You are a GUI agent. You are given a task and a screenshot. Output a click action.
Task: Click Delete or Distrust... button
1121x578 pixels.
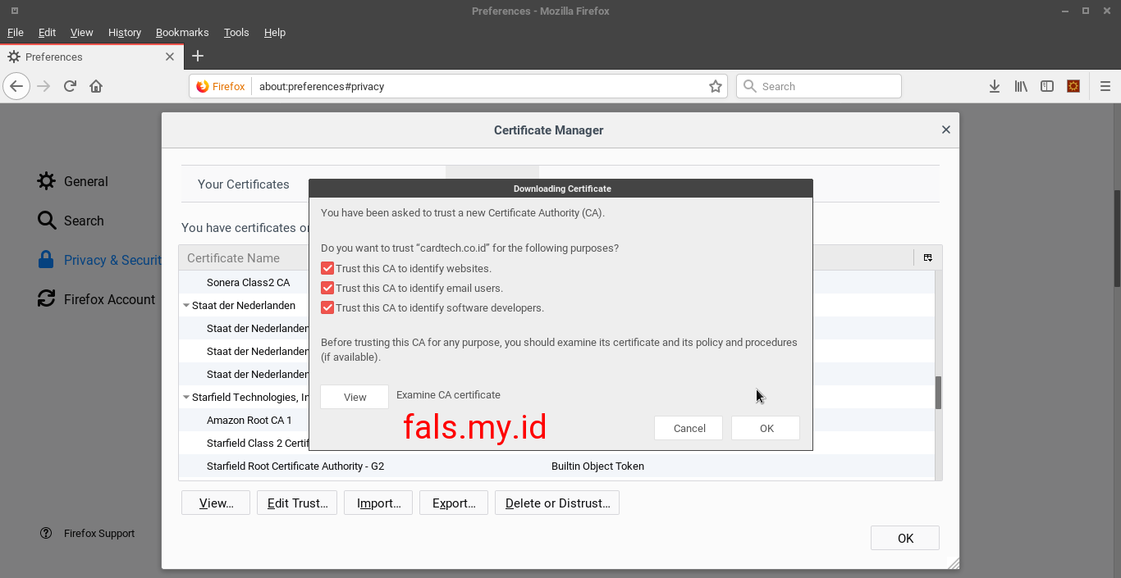click(x=557, y=503)
